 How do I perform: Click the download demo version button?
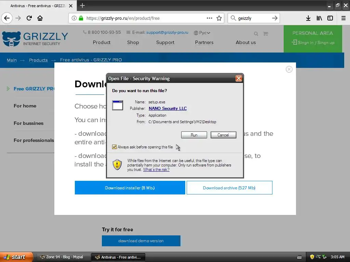(x=141, y=241)
